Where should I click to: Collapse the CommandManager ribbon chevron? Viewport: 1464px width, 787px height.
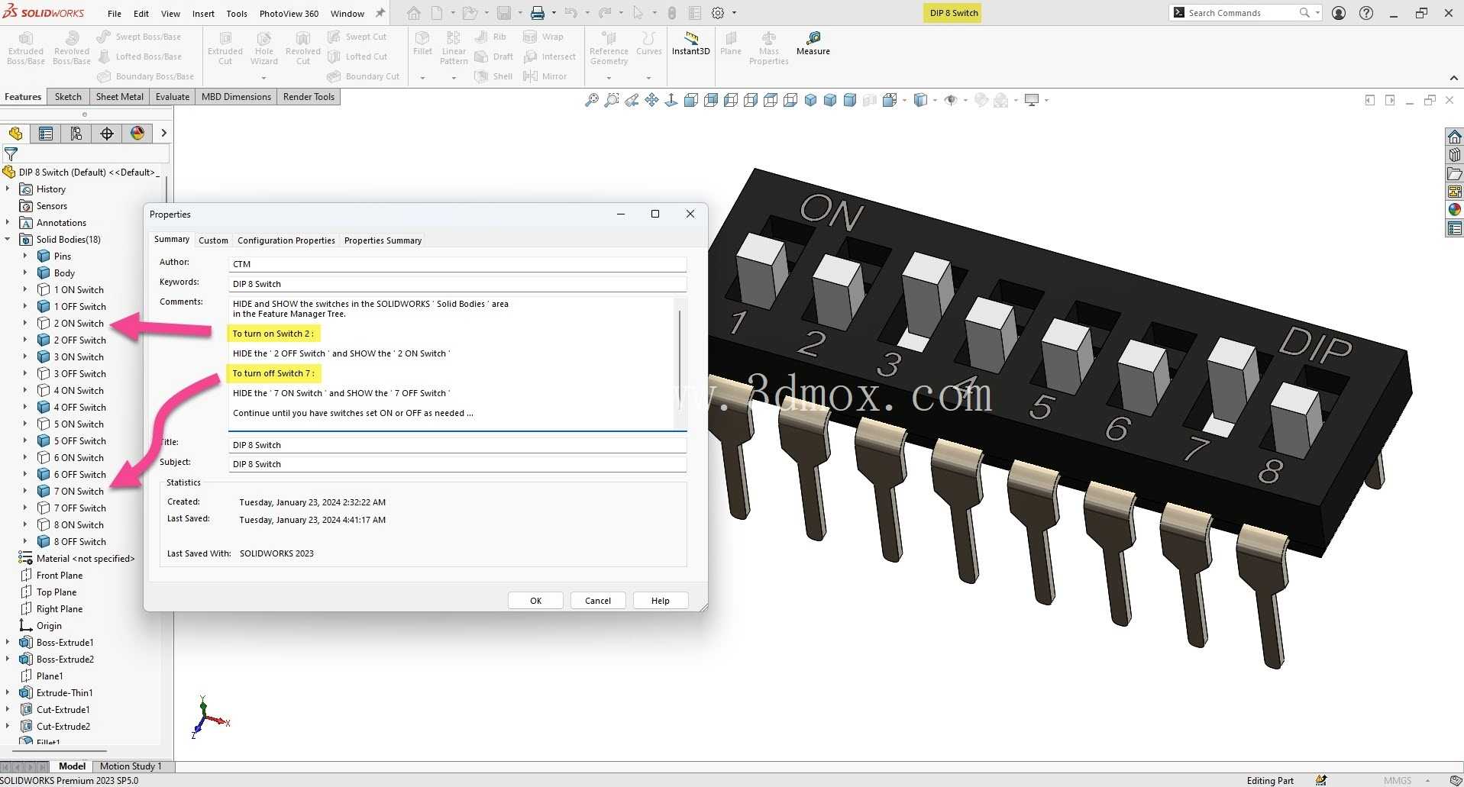(x=1453, y=78)
